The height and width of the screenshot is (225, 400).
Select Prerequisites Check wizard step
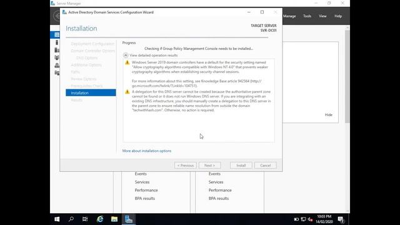[87, 86]
